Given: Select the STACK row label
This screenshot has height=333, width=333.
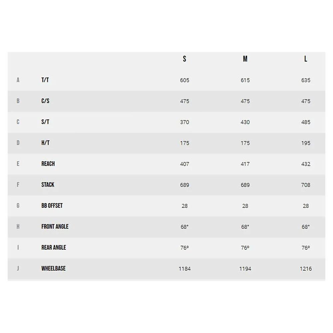Looking at the screenshot, I should (48, 185).
